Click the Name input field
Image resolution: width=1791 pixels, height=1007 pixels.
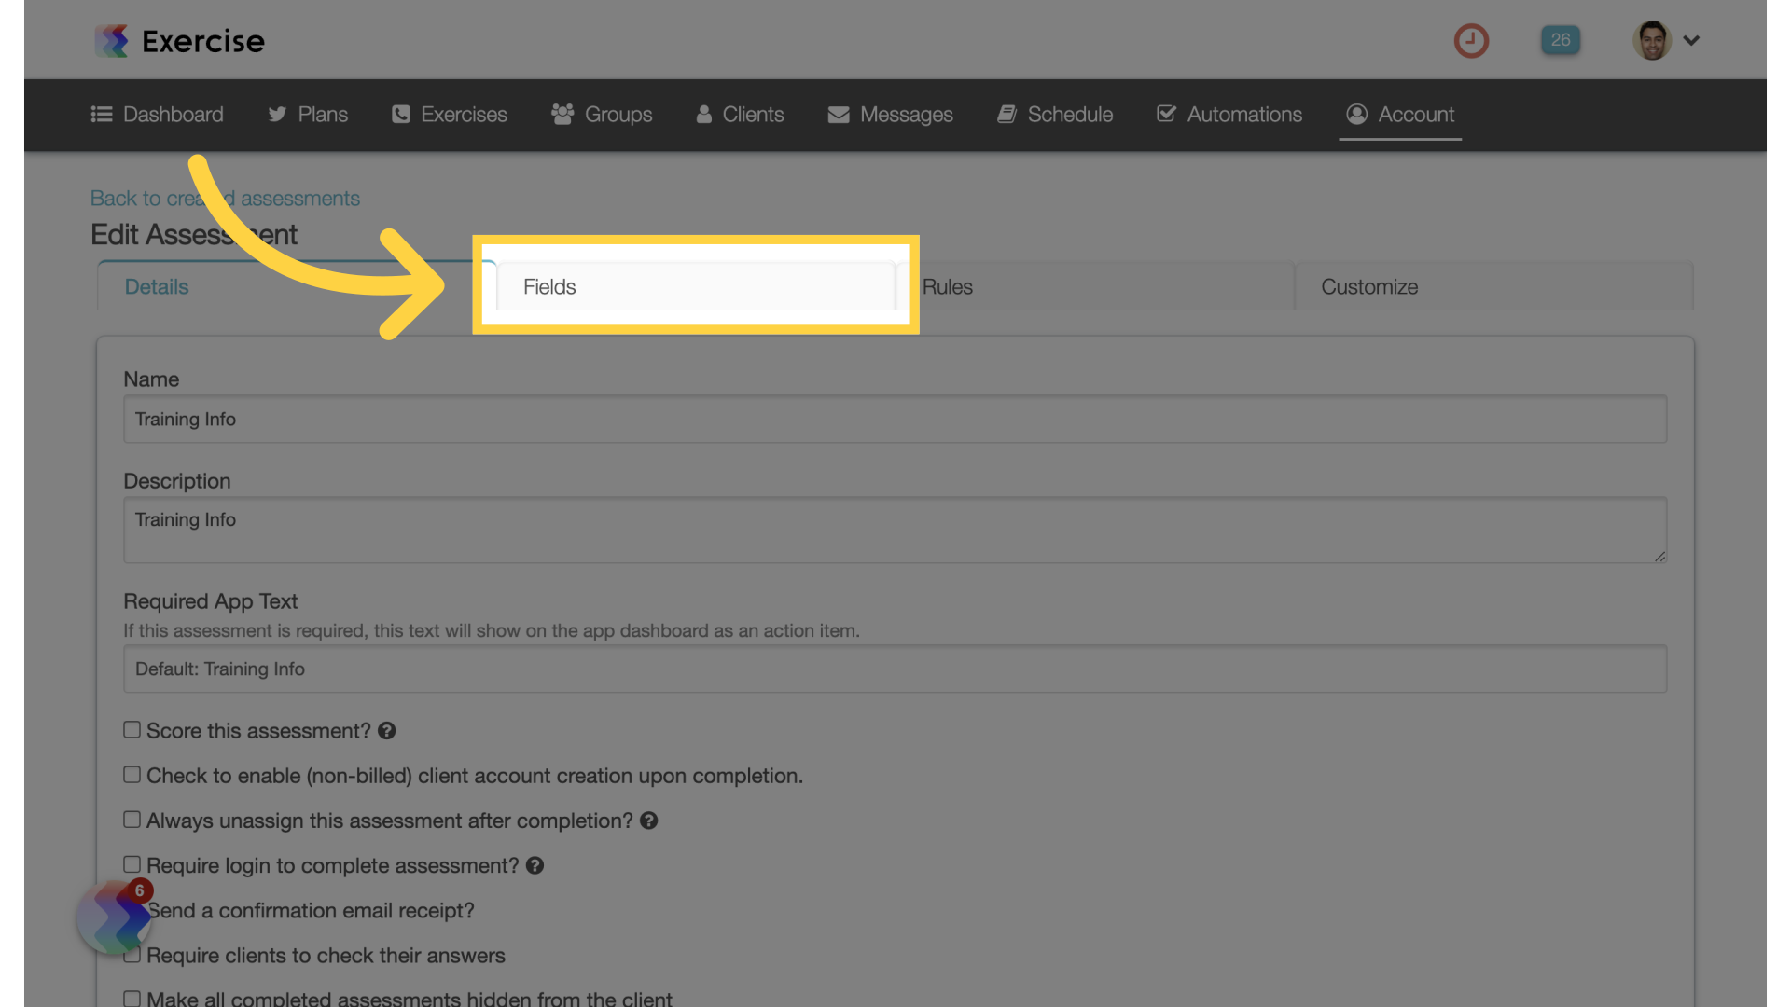pos(895,418)
